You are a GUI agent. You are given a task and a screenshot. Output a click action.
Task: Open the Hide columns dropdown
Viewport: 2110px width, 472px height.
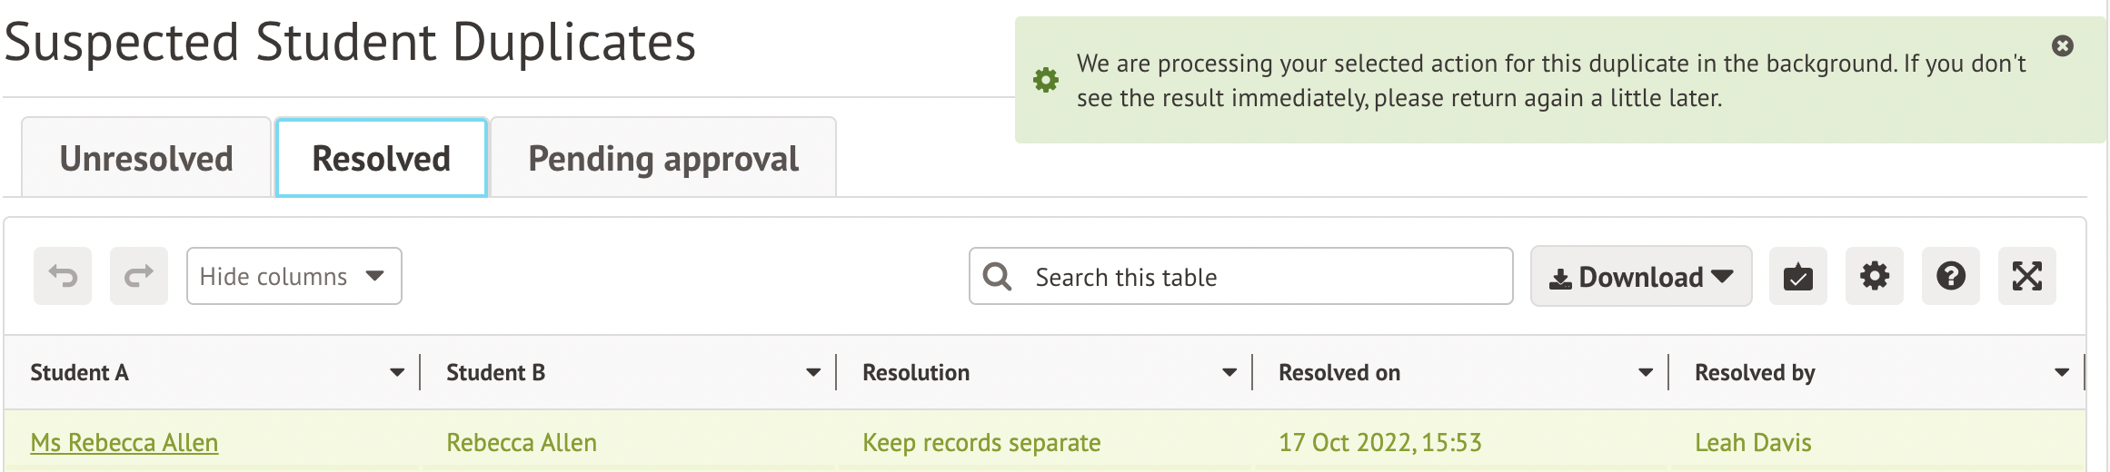pos(294,276)
